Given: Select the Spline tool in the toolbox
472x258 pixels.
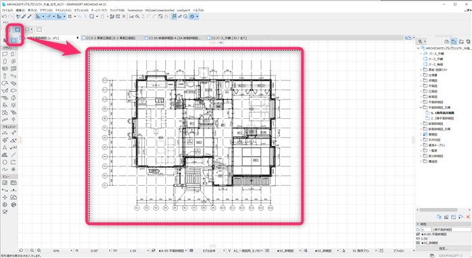Looking at the screenshot, I should (x=5, y=170).
